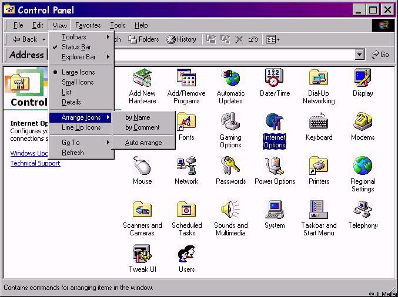Open Add/Remove Programs applet
This screenshot has width=398, height=297.
(x=186, y=78)
